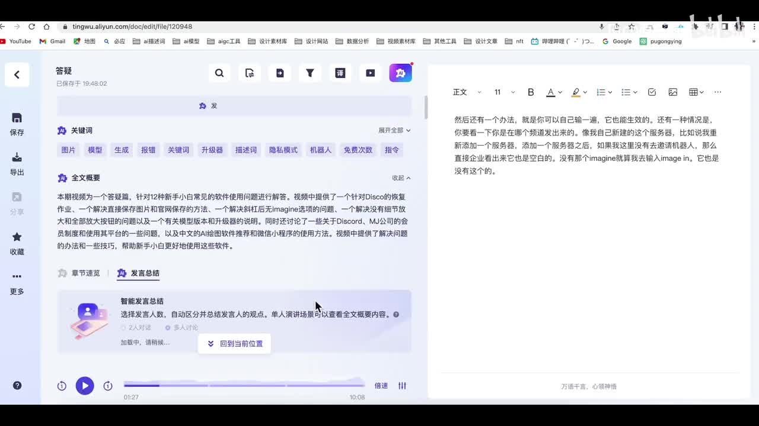This screenshot has height=426, width=759.
Task: Open the translate icon button
Action: (x=340, y=73)
